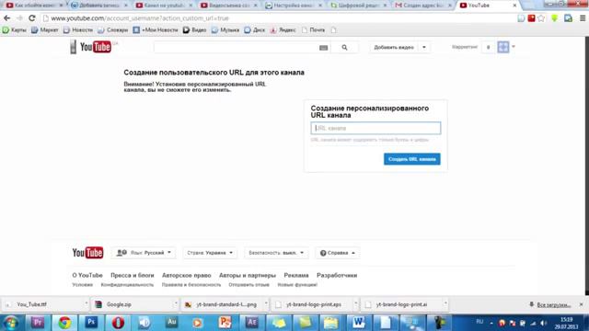Open the 'Справка' help dropdown

coord(338,253)
